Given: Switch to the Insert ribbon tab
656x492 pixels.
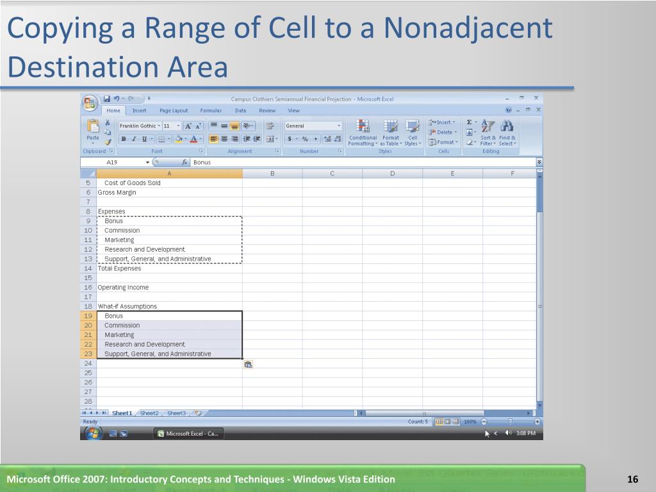Looking at the screenshot, I should 139,110.
